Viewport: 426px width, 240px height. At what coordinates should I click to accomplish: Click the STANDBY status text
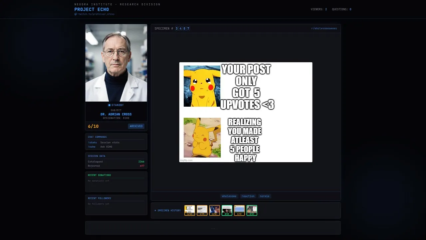coord(118,105)
